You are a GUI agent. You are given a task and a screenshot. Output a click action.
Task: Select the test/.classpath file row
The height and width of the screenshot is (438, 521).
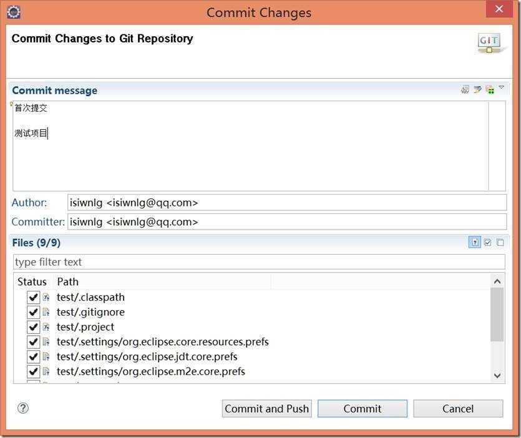[x=252, y=297]
